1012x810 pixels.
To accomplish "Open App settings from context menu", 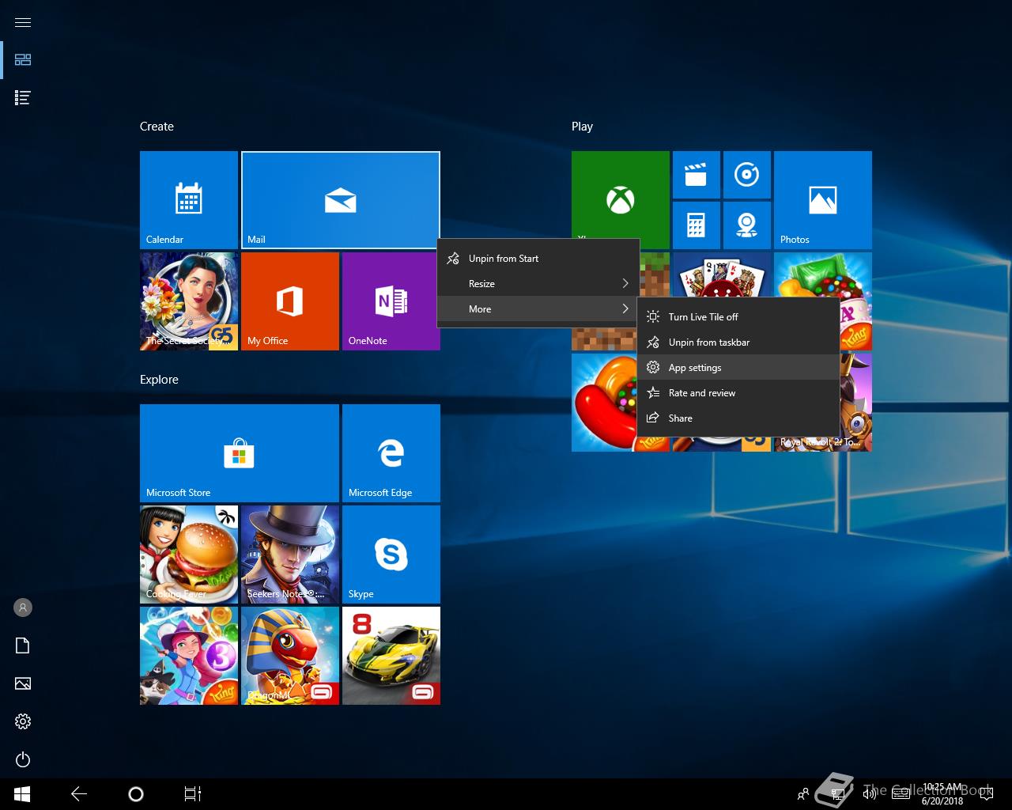I will coord(738,368).
